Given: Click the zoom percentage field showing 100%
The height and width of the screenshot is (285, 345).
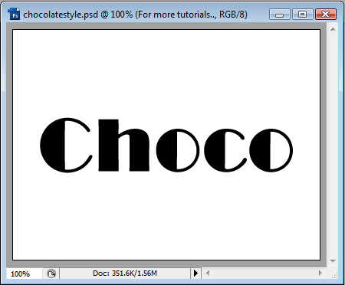Looking at the screenshot, I should (x=24, y=274).
